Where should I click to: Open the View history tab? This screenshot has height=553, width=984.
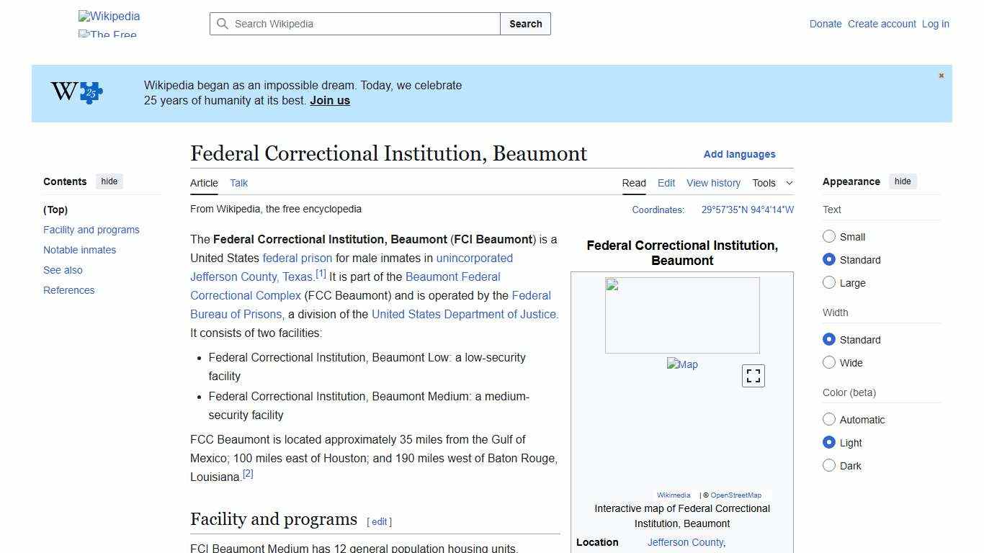pos(713,183)
